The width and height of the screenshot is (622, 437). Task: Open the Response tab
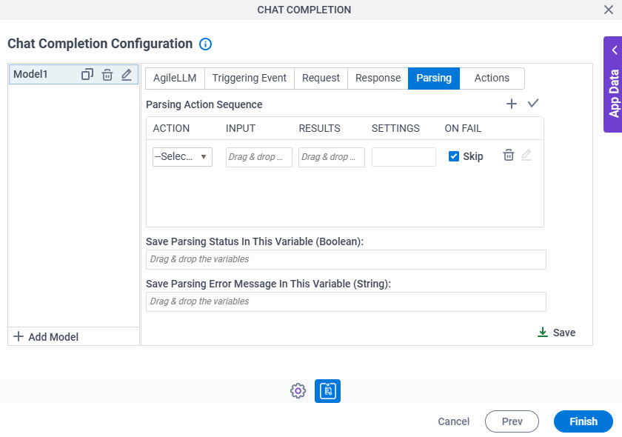[378, 79]
